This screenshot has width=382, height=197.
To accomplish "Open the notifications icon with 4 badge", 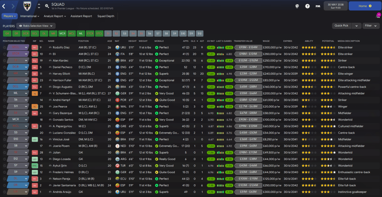I will 378,16.
